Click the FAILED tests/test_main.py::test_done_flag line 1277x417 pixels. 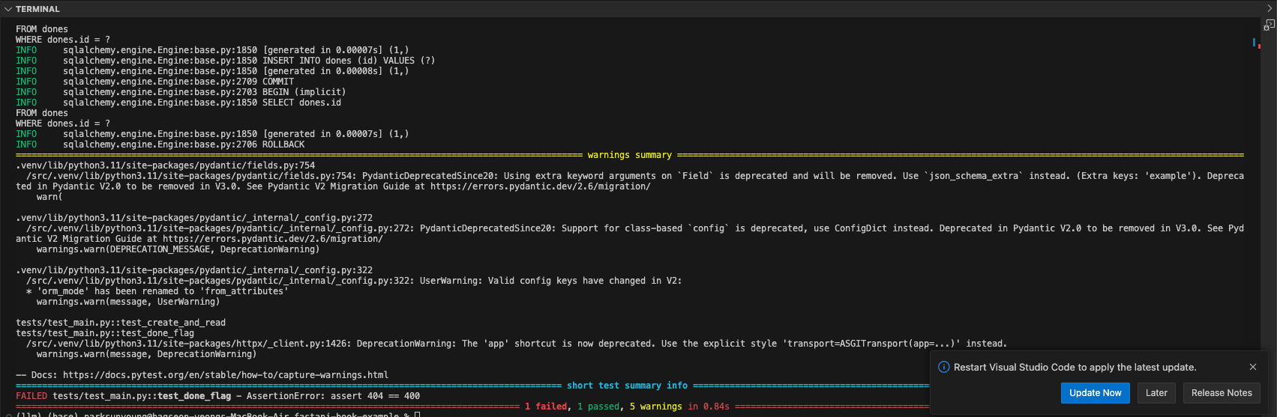pos(217,396)
